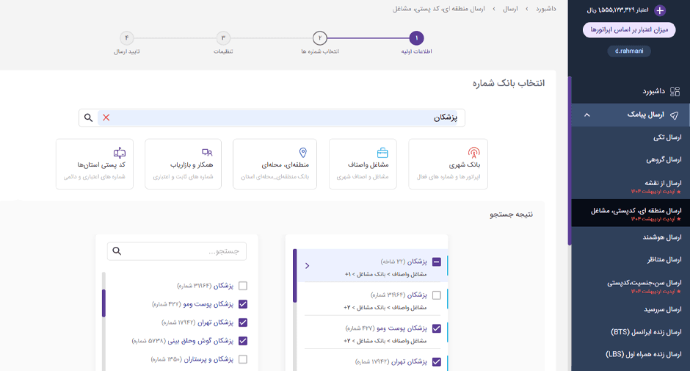Expand the پزشکان (۳۲ شاخه) group arrow
The image size is (690, 371).
[x=307, y=266]
